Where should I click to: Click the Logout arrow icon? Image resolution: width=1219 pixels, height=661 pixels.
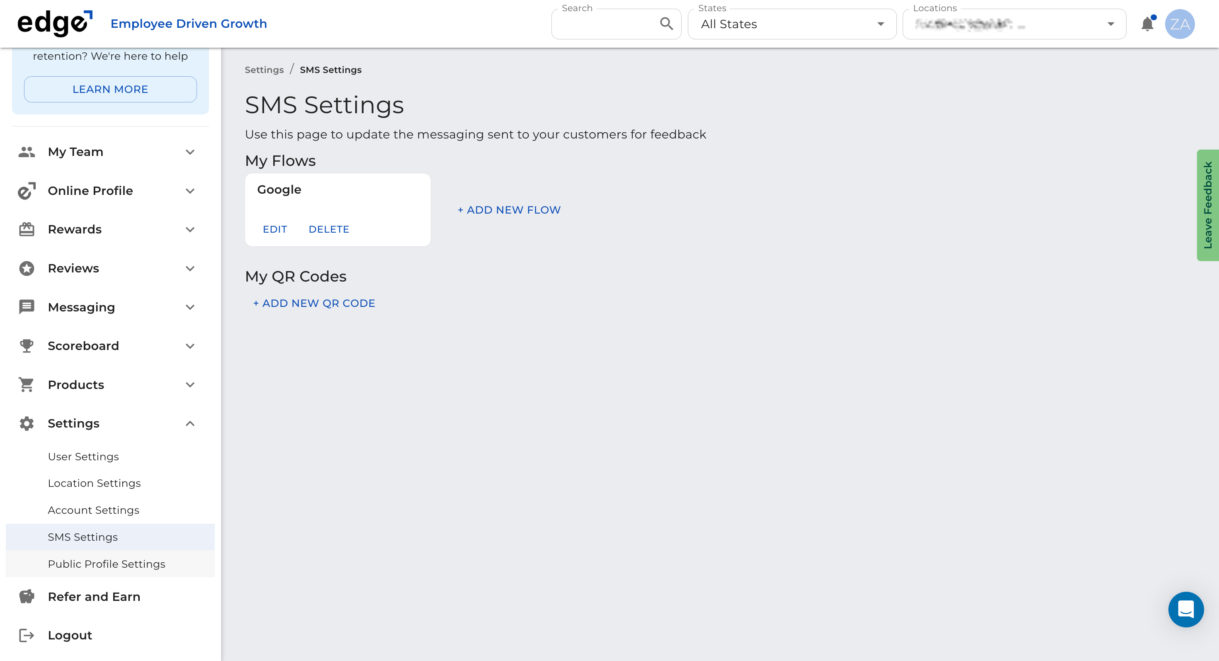27,635
